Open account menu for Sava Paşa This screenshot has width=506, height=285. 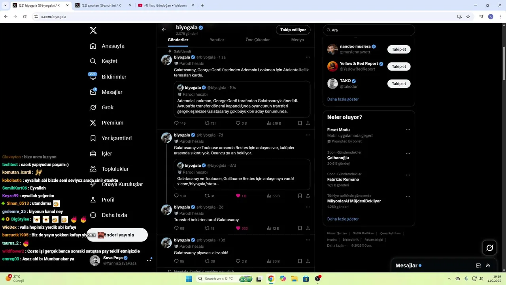(121, 260)
